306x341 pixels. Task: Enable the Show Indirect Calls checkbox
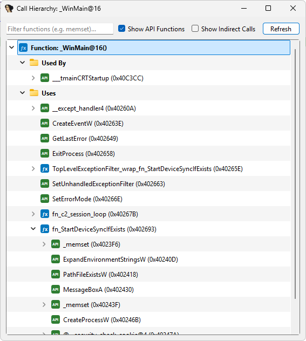tap(195, 29)
